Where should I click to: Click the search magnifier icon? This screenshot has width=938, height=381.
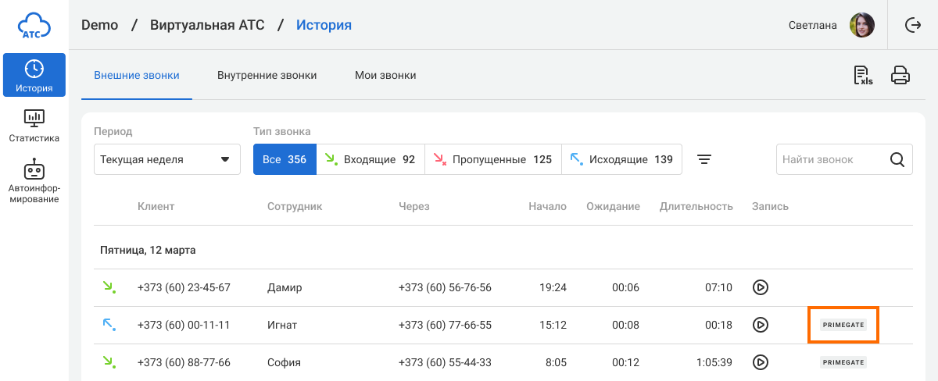(897, 159)
